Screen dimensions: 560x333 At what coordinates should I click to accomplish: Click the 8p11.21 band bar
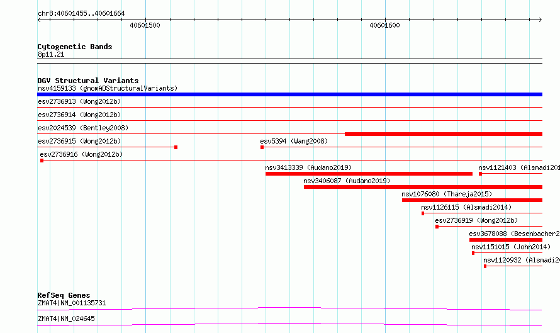point(289,61)
